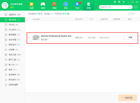
Task: Select 图形图像 (1) category
Action: [13, 35]
